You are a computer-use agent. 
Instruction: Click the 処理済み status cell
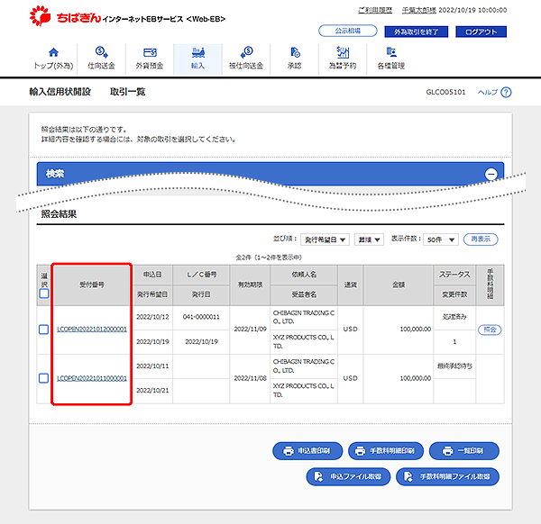454,317
